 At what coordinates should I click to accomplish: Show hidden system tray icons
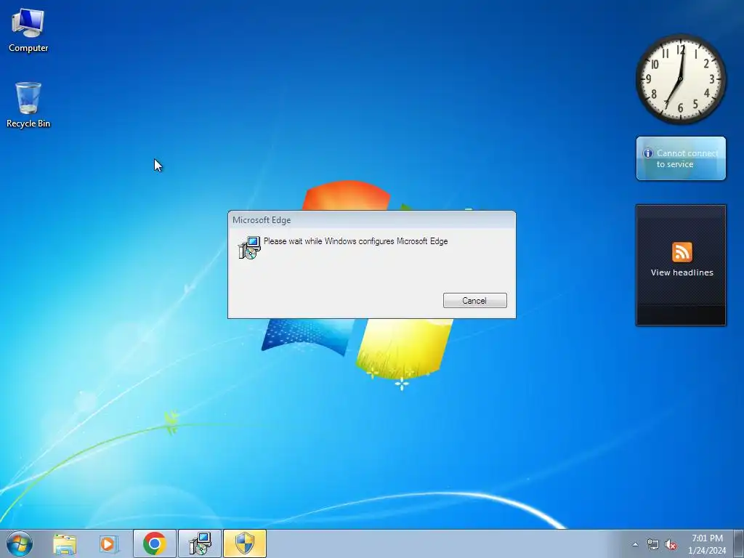coord(635,545)
